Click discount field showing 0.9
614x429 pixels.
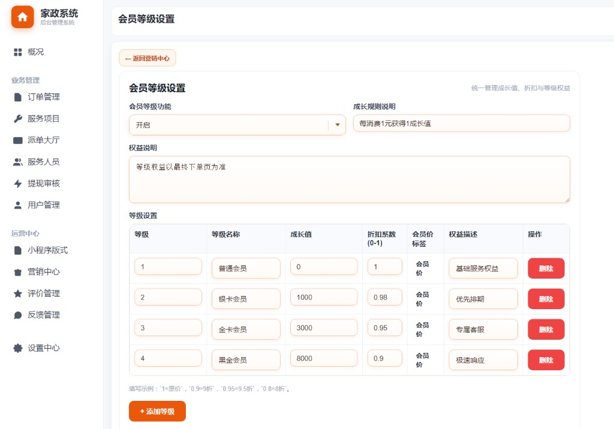pos(385,358)
